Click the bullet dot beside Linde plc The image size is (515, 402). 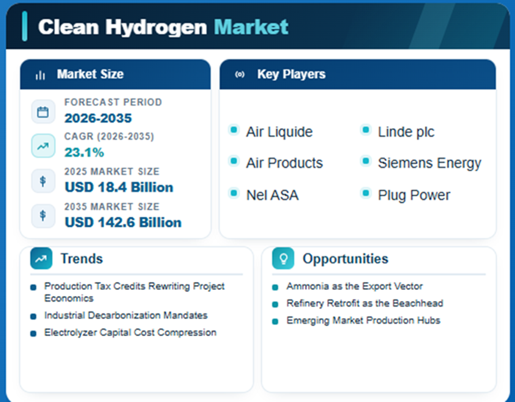coord(366,130)
